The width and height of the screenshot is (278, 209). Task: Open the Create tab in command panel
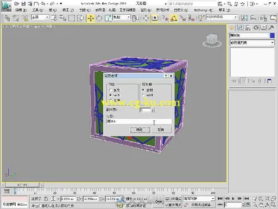232,28
